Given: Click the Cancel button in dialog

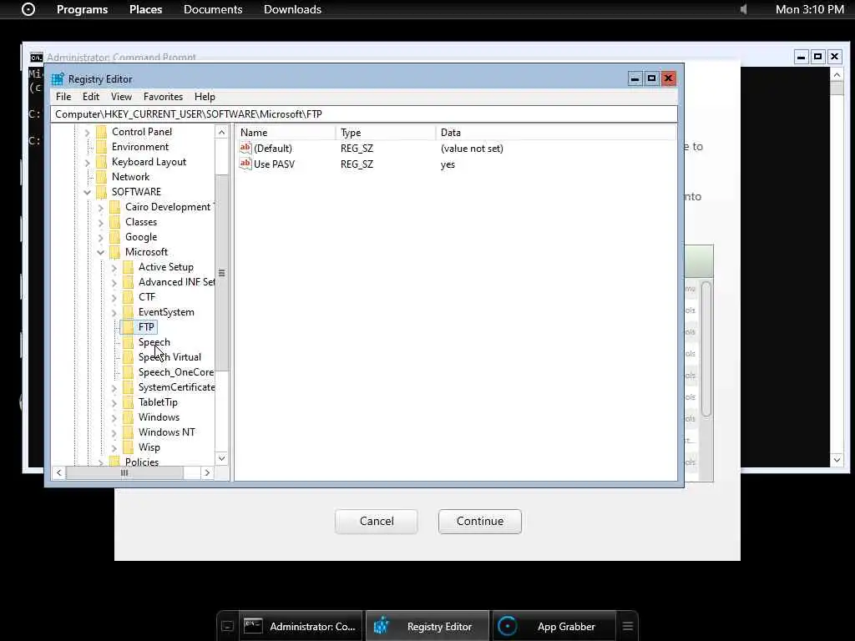Looking at the screenshot, I should (377, 521).
